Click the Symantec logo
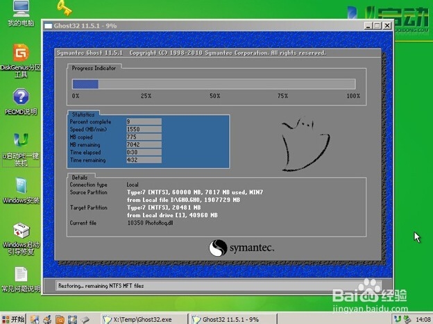The image size is (433, 324). [241, 248]
